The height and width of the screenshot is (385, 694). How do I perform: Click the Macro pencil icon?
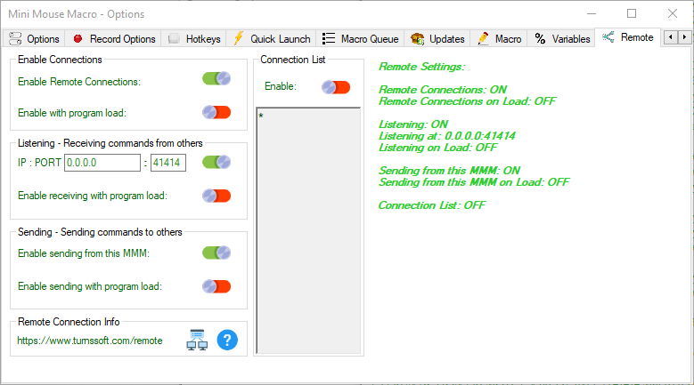pyautogui.click(x=483, y=38)
